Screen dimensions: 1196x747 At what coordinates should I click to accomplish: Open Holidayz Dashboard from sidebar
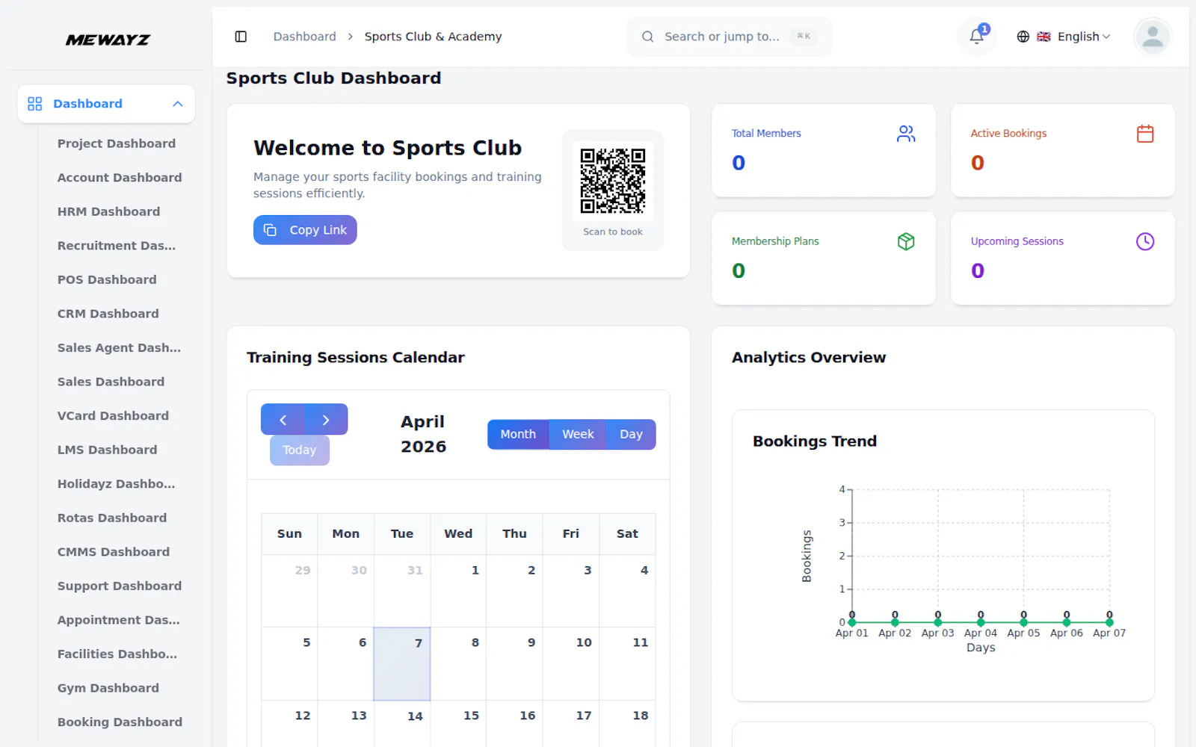coord(116,484)
